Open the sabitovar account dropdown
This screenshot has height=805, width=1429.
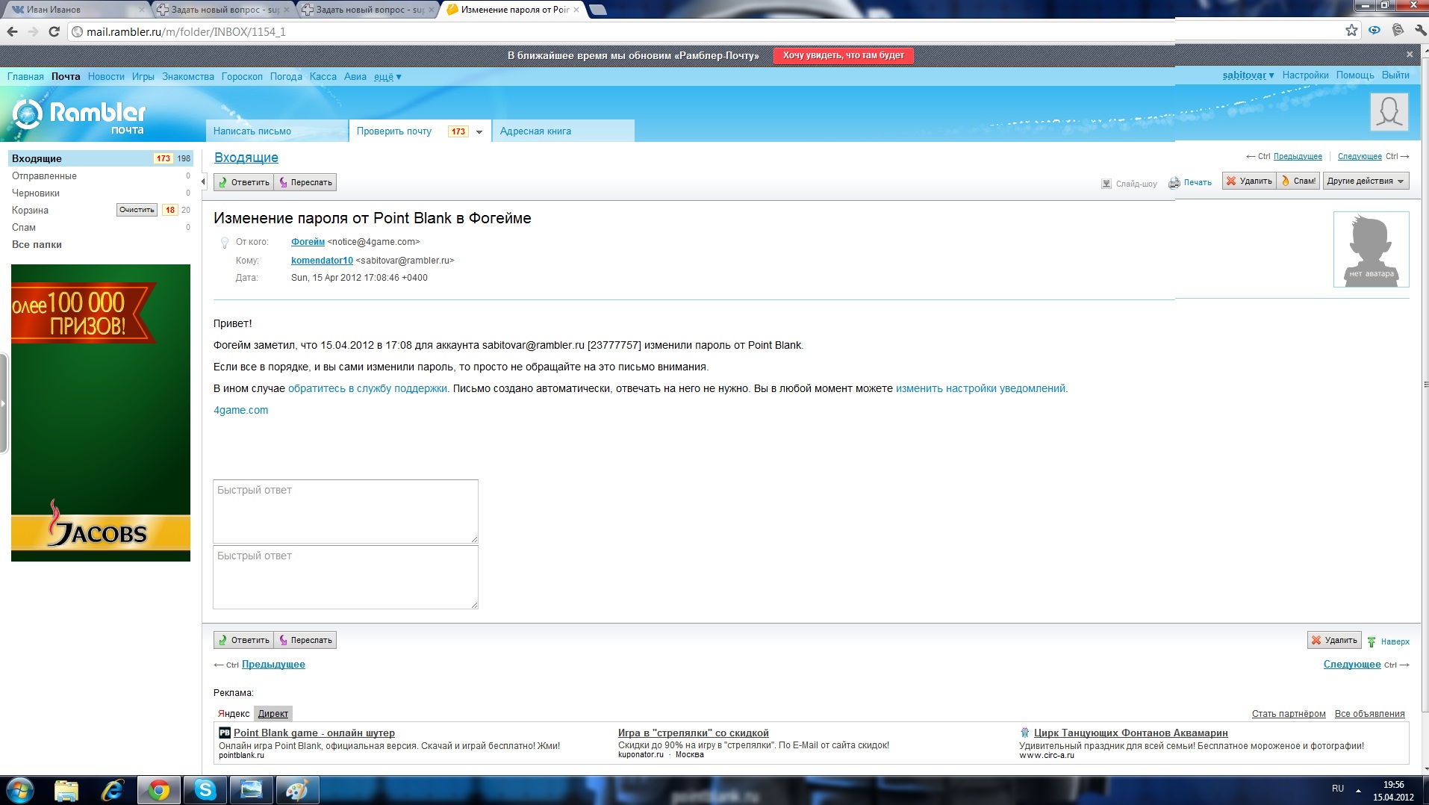pos(1248,75)
